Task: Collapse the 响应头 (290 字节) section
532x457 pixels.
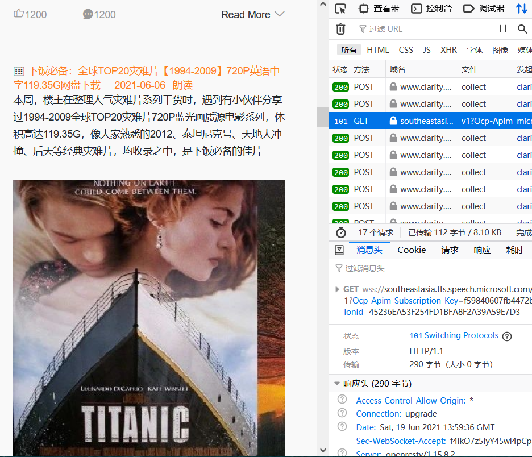Action: [x=337, y=383]
